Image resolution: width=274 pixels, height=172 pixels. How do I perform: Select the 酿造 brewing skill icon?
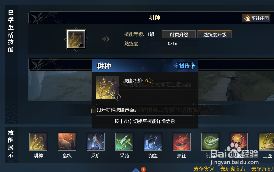click(239, 142)
